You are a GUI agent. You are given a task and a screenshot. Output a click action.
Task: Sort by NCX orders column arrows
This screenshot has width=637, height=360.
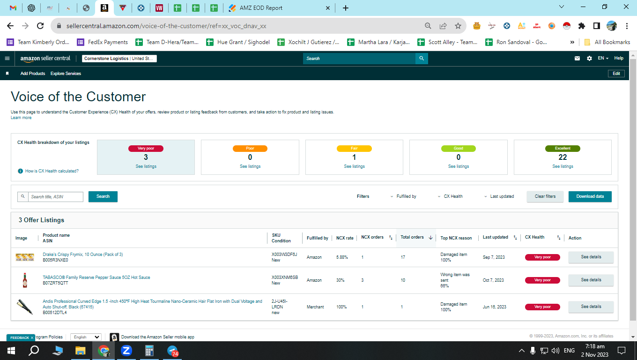coord(391,238)
